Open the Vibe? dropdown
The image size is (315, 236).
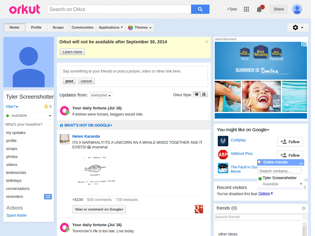12,107
